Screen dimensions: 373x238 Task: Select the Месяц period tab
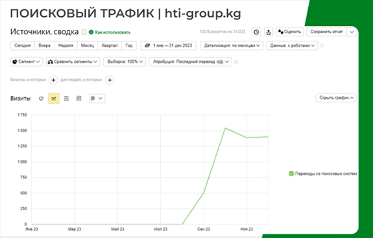88,45
